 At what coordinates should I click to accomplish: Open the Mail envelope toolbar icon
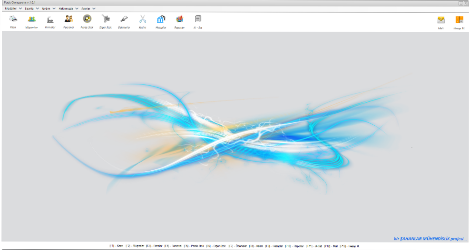[x=441, y=20]
